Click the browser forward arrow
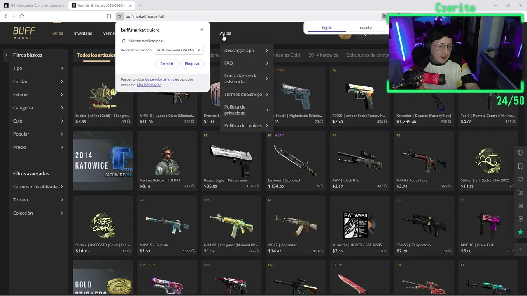This screenshot has width=527, height=296. pos(14,16)
